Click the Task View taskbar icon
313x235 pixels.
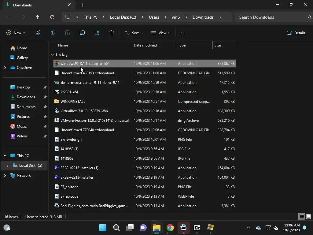point(130,228)
